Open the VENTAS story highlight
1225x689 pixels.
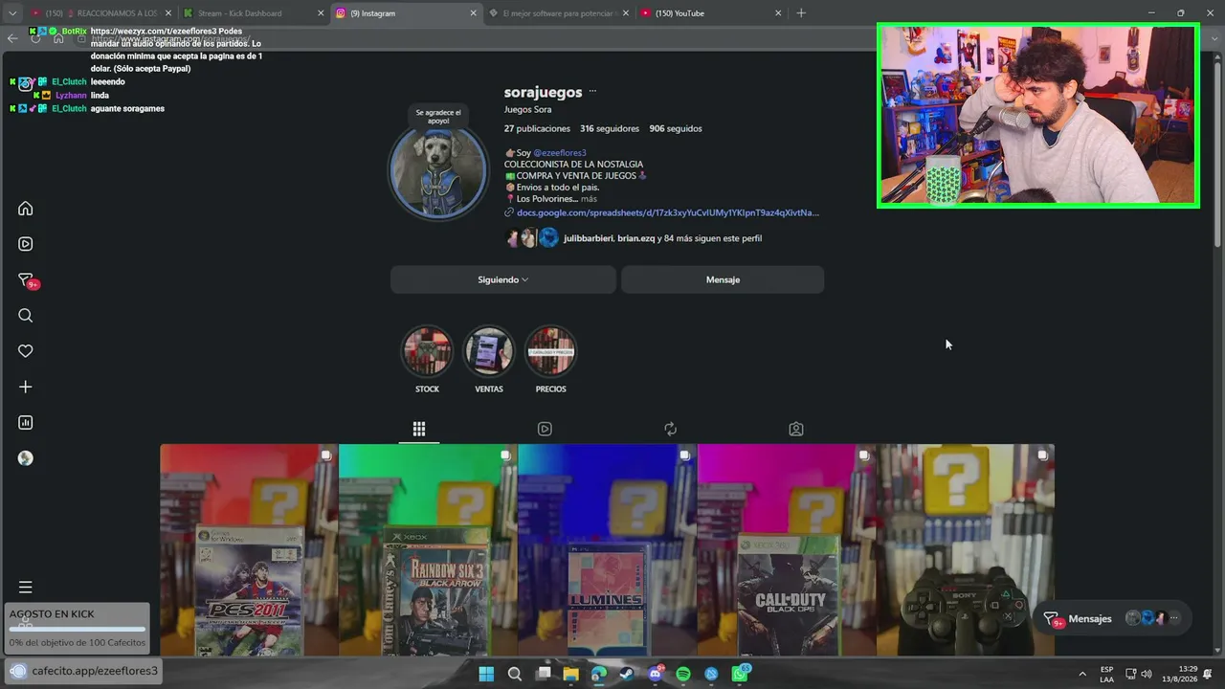click(x=489, y=352)
